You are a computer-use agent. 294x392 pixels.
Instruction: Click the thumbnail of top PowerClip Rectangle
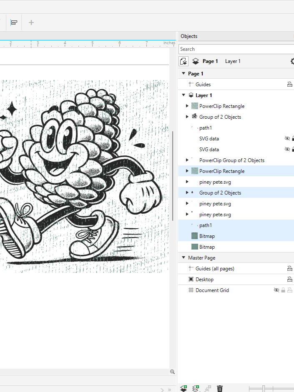195,106
